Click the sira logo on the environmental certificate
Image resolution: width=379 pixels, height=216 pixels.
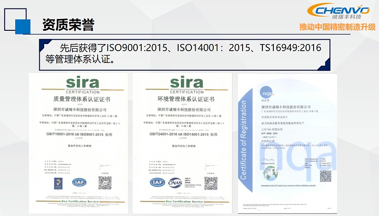[x=186, y=82]
